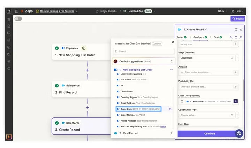Image resolution: width=251 pixels, height=148 pixels.
Task: Click the pencil to rename Create Record
Action: point(206,29)
